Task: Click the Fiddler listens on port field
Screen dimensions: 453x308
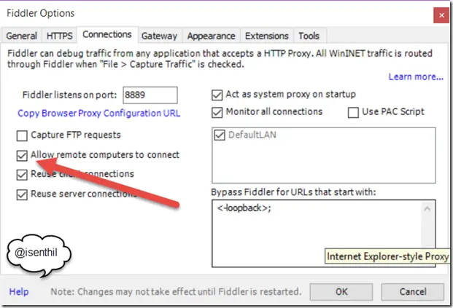Action: click(x=150, y=95)
